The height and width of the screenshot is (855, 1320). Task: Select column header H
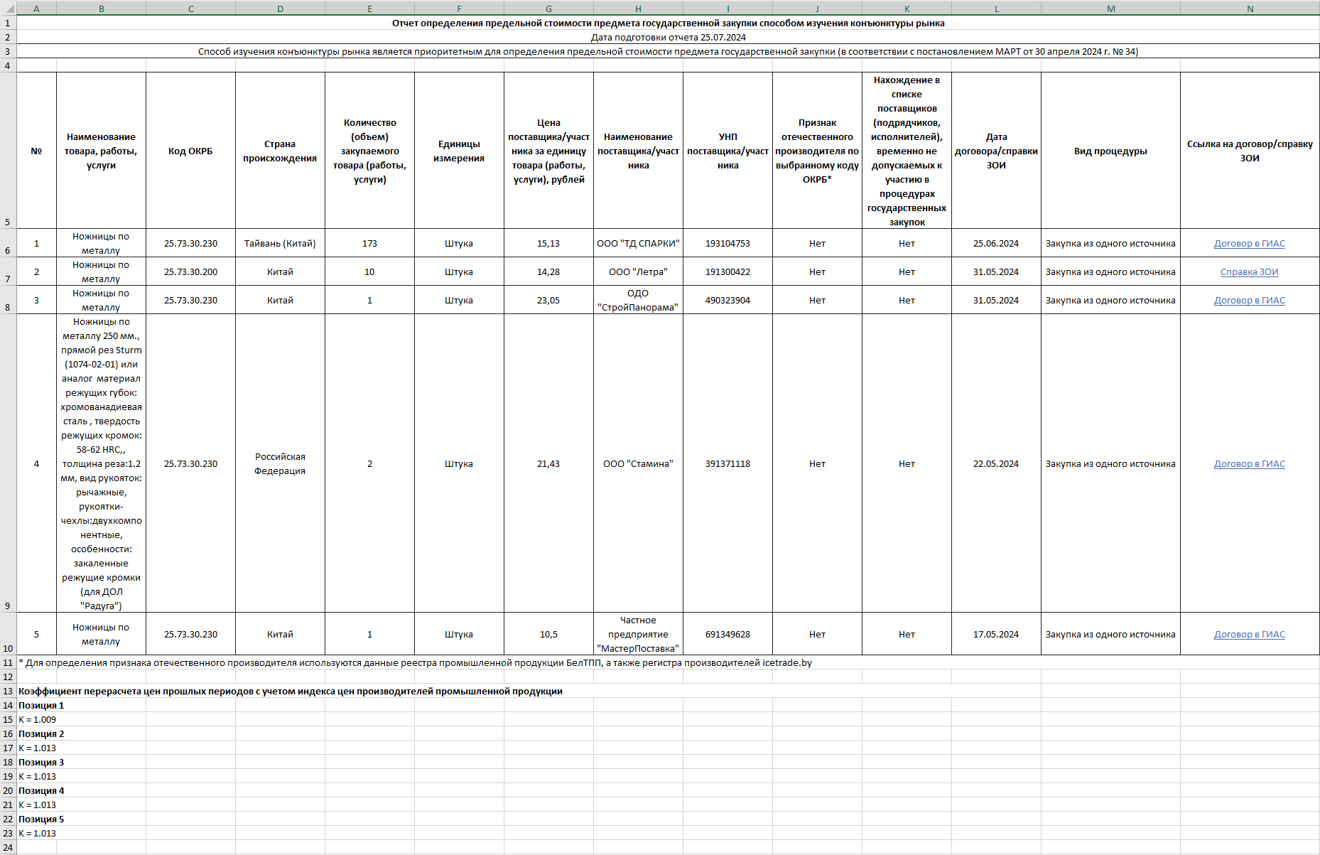638,9
